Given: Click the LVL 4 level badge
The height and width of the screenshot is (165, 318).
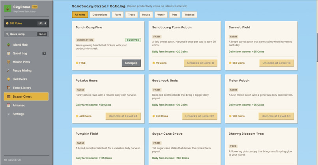Looking at the screenshot, I should tap(42, 23).
